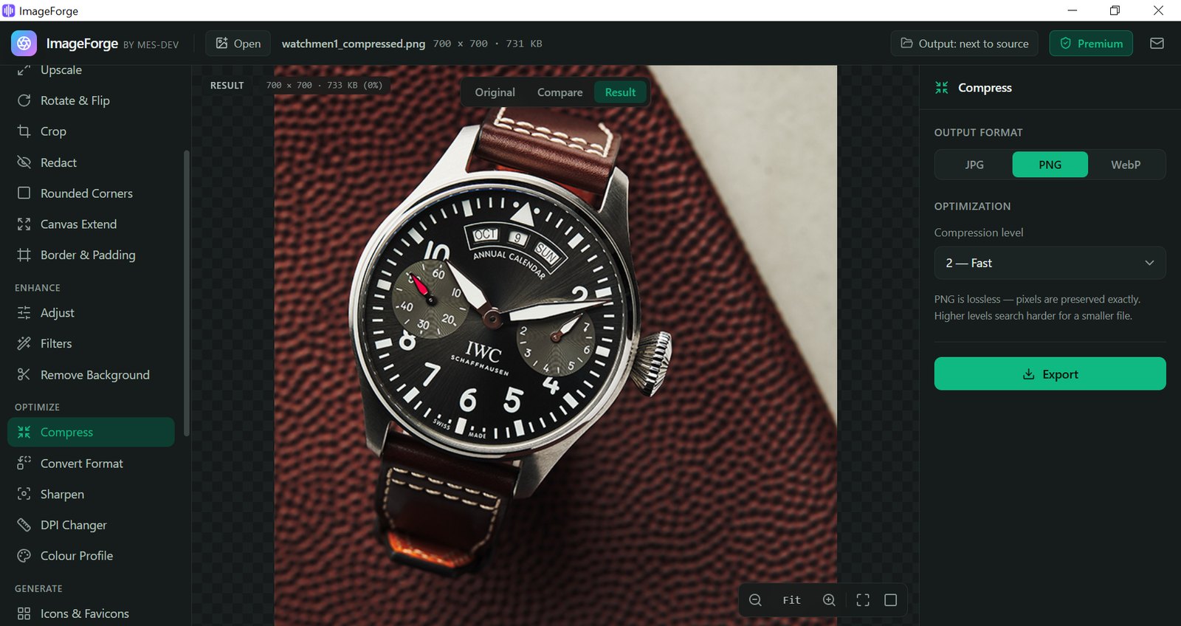This screenshot has width=1181, height=626.
Task: Click the Export button
Action: [1050, 374]
